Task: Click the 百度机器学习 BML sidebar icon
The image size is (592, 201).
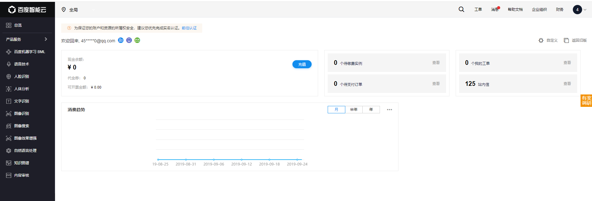Action: 9,52
